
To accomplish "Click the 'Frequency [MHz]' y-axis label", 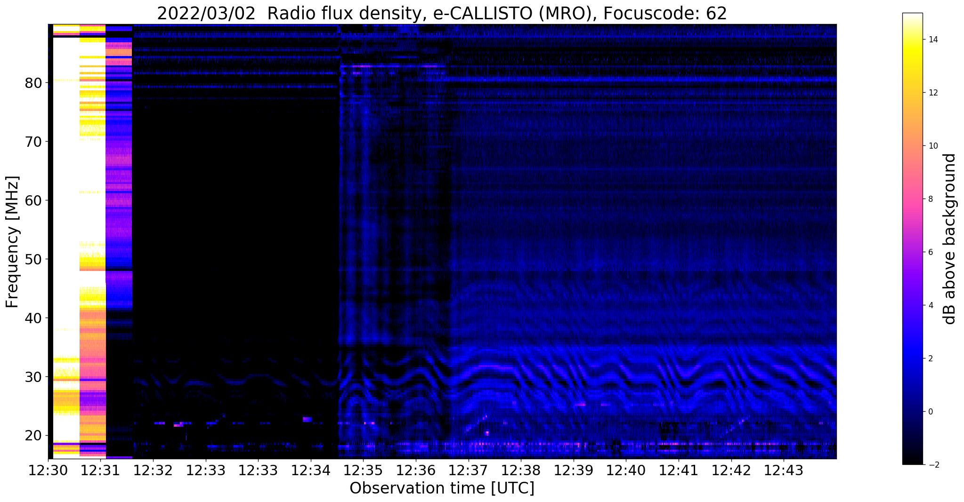I will coord(12,242).
